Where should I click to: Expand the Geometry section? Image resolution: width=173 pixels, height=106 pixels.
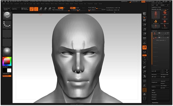click(x=155, y=103)
